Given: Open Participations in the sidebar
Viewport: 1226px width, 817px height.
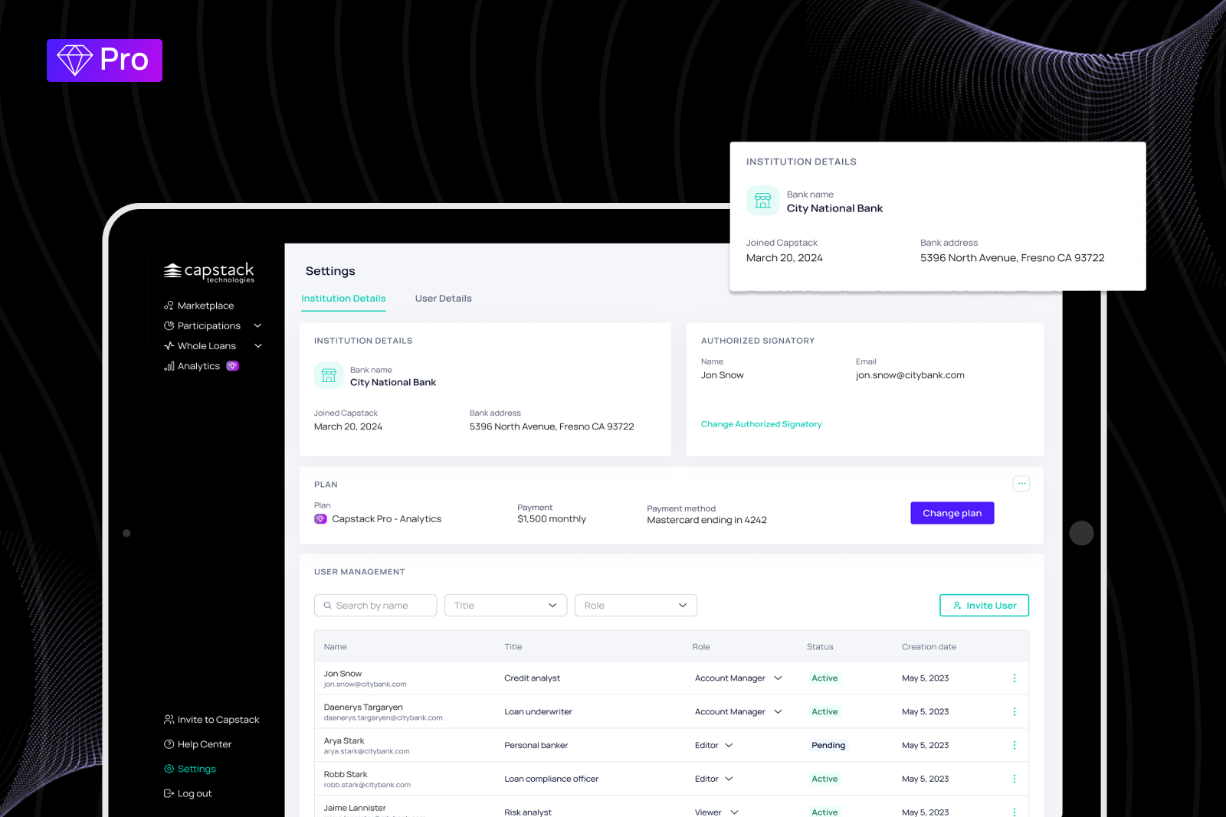Looking at the screenshot, I should tap(208, 325).
